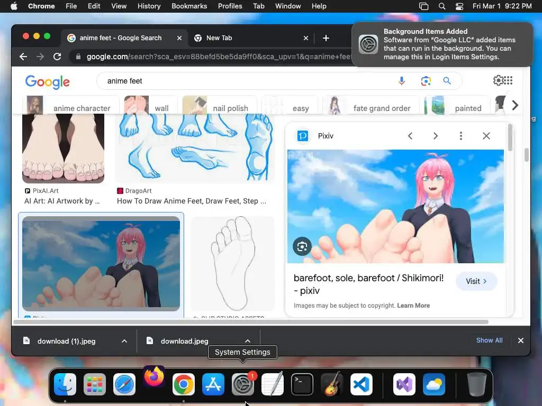Click the Learn More copyright link
This screenshot has width=542, height=406.
click(413, 306)
